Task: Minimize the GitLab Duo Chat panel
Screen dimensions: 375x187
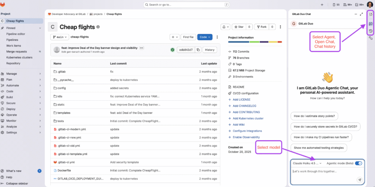Action: [356, 14]
